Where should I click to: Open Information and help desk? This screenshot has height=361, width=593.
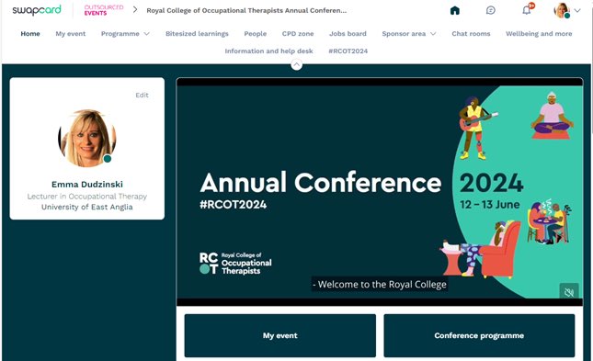(x=268, y=51)
